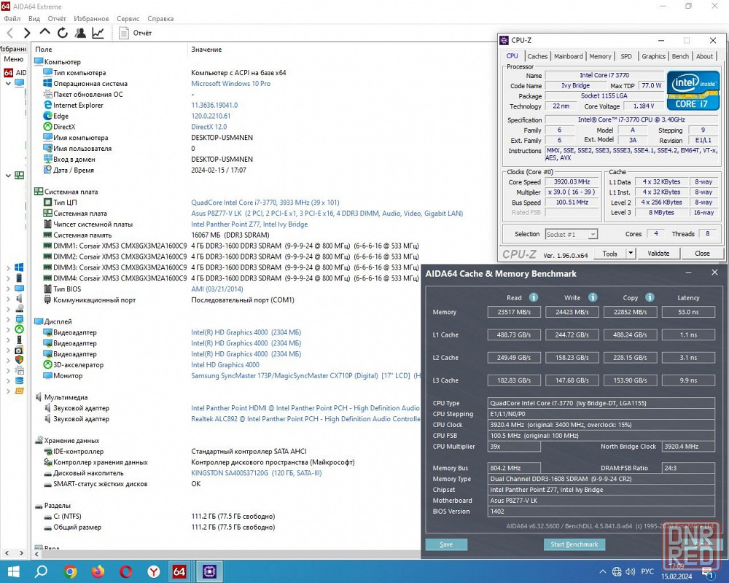This screenshot has height=583, width=729.
Task: Collapse the Motherboard node in sidebar tree
Action: [x=8, y=176]
